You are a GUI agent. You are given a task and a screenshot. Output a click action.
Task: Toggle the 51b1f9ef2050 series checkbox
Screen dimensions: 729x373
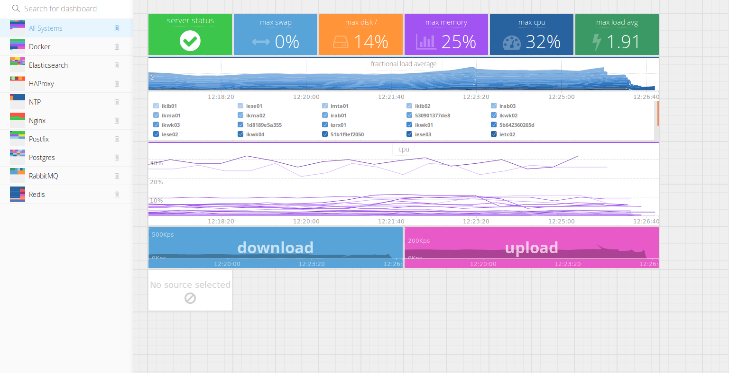325,134
